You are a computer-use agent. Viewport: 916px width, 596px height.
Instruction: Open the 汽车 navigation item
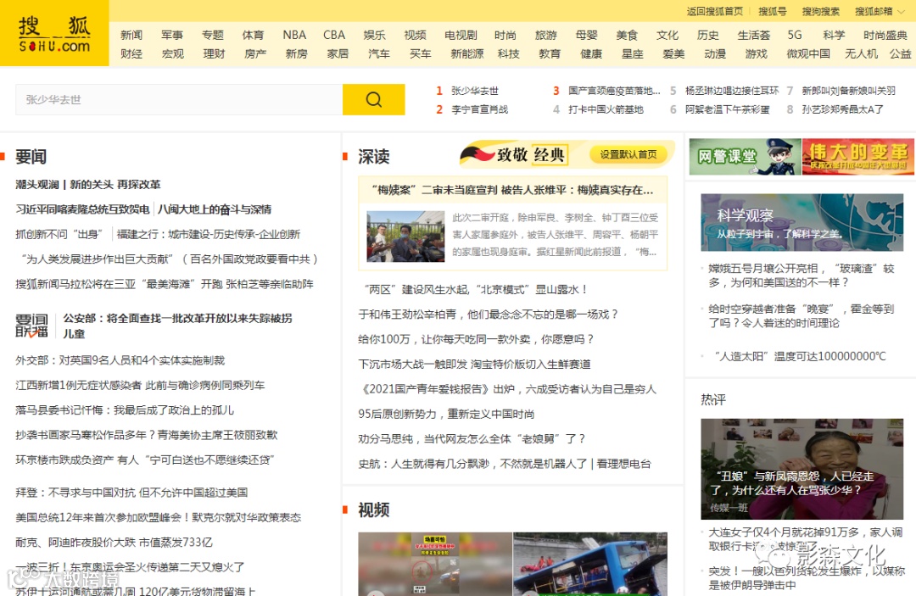(x=379, y=53)
